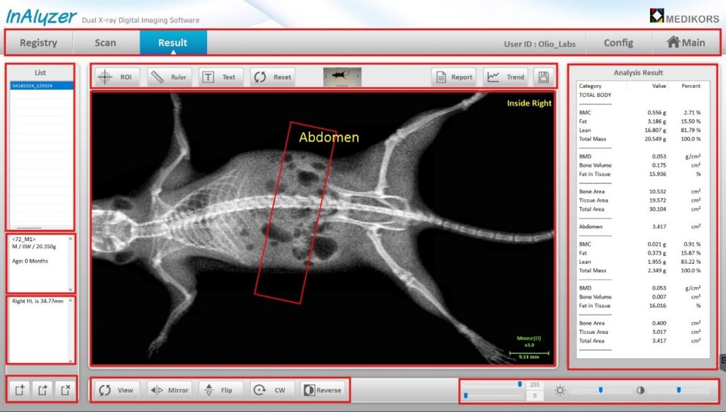Viewport: 726px width, 412px height.
Task: Adjust the upper window level slider handle
Action: tap(520, 384)
